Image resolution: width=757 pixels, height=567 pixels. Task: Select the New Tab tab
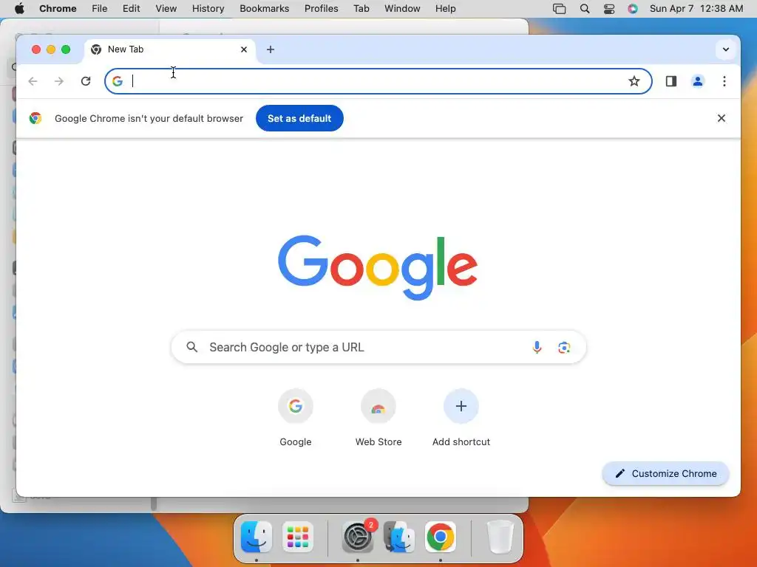[170, 49]
